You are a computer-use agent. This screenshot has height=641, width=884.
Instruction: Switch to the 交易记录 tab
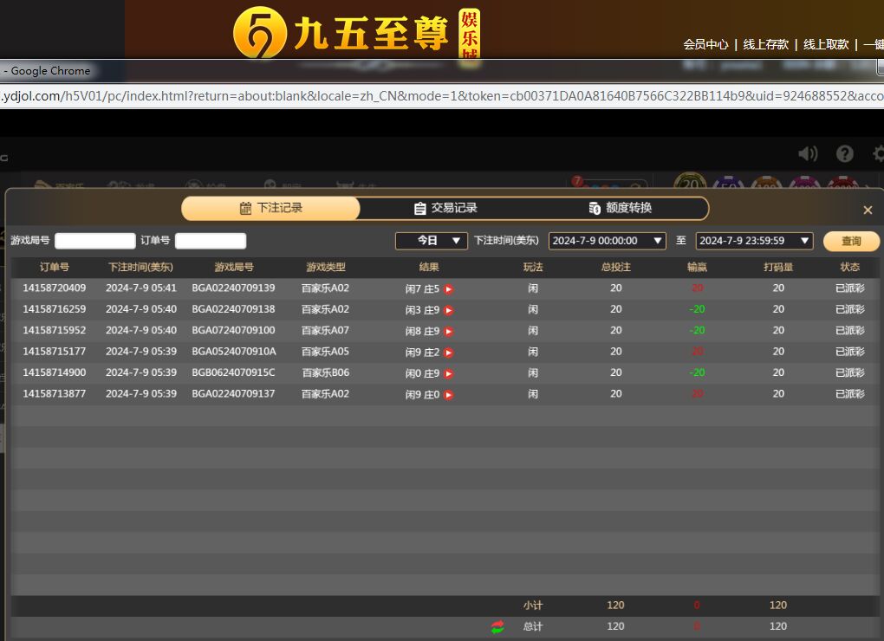tap(445, 208)
